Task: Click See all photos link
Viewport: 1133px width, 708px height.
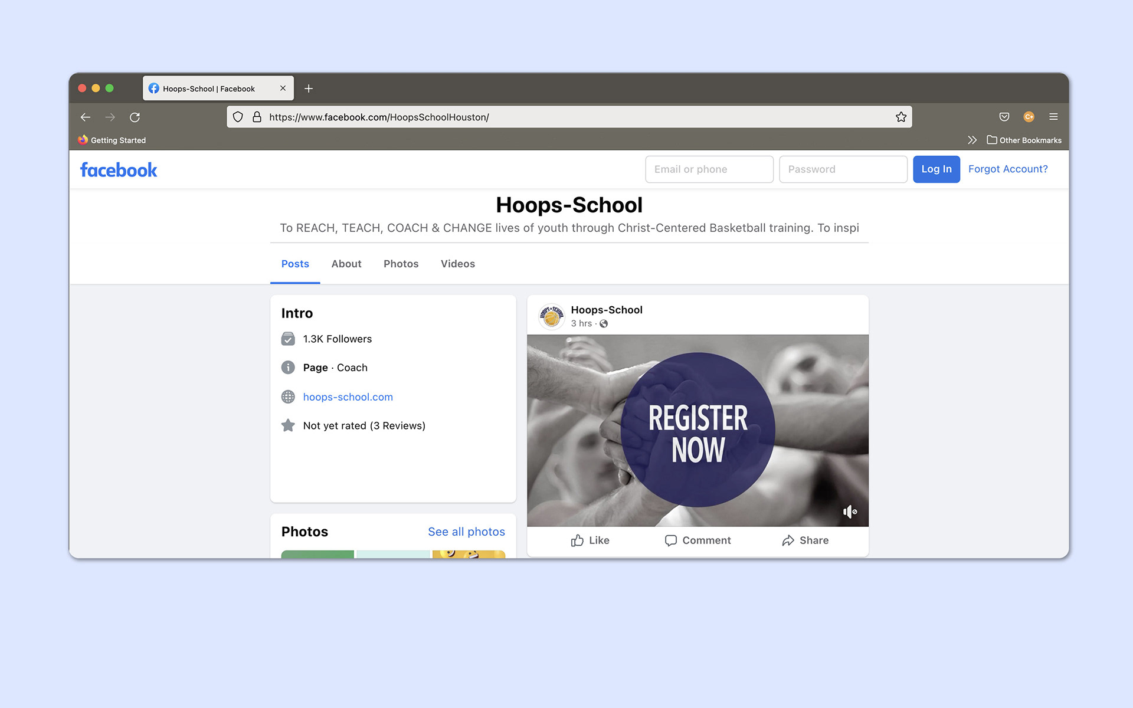Action: click(x=466, y=532)
